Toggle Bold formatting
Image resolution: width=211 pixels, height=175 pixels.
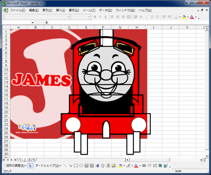[95, 17]
